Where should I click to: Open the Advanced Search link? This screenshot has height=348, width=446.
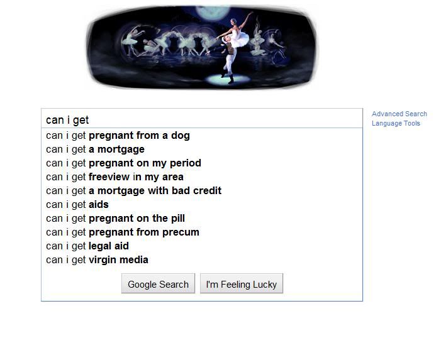click(x=399, y=114)
